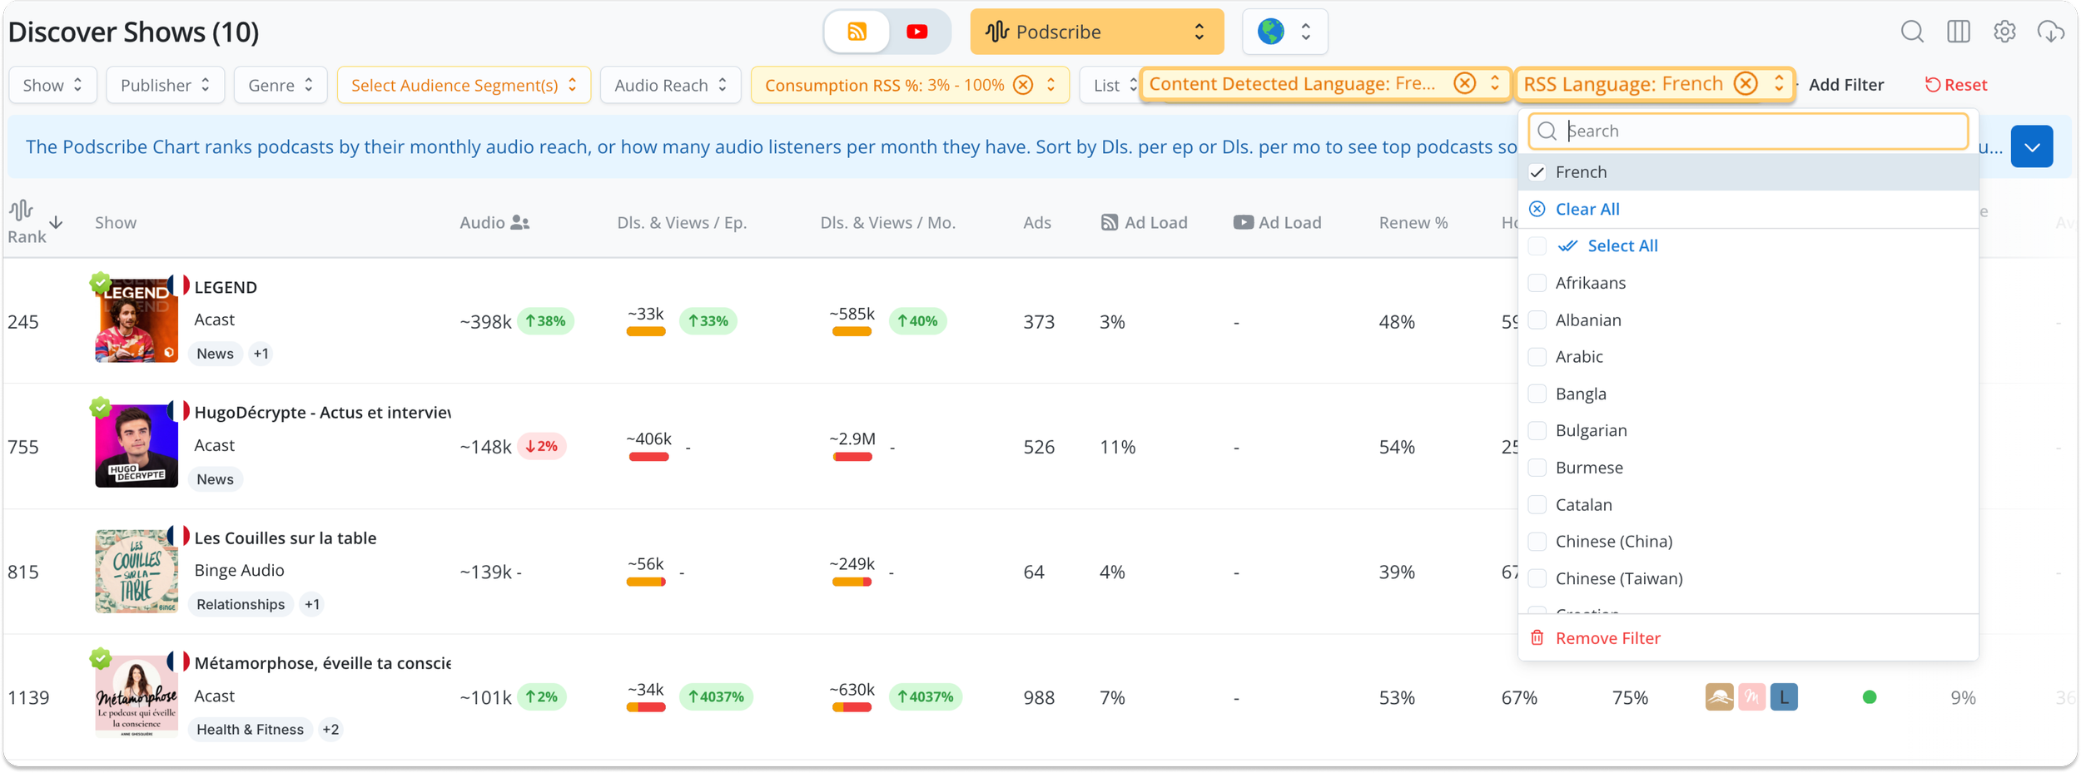This screenshot has height=773, width=2081.
Task: Sort by the Audio column header
Action: click(494, 222)
